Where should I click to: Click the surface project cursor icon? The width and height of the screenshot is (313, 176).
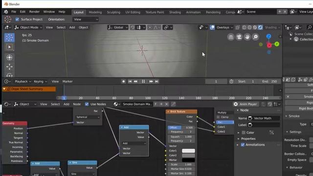pos(8,20)
